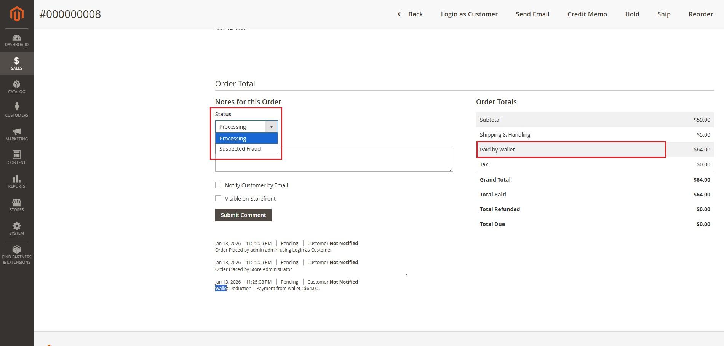Choose Processing in the status list
Viewport: 724px width, 346px height.
pyautogui.click(x=233, y=139)
